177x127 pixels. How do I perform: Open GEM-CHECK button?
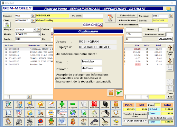pos(93,25)
